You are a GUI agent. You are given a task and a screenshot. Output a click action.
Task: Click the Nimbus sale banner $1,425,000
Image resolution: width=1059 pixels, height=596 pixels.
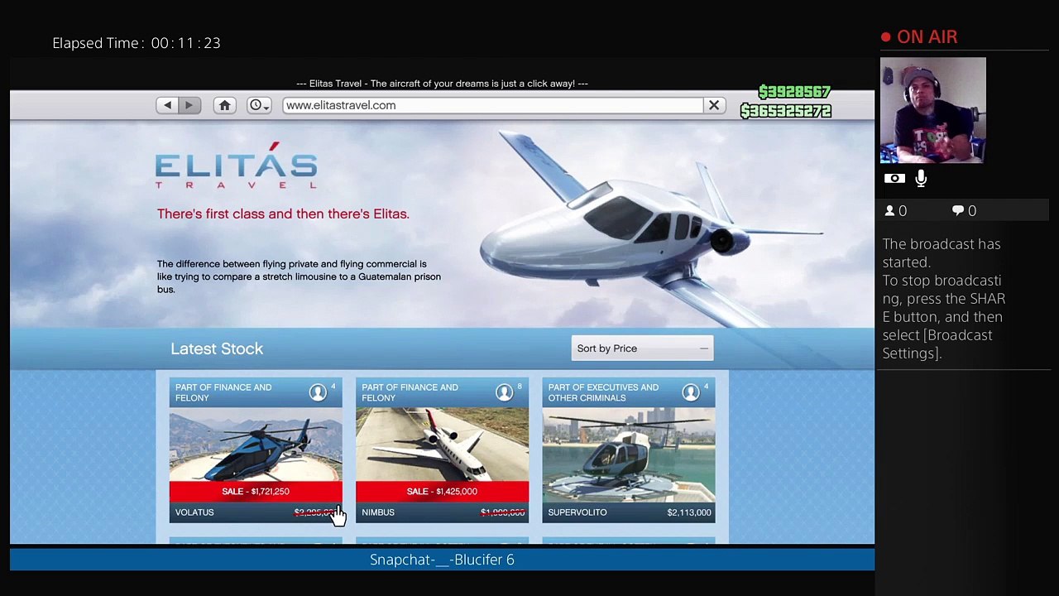pyautogui.click(x=442, y=492)
